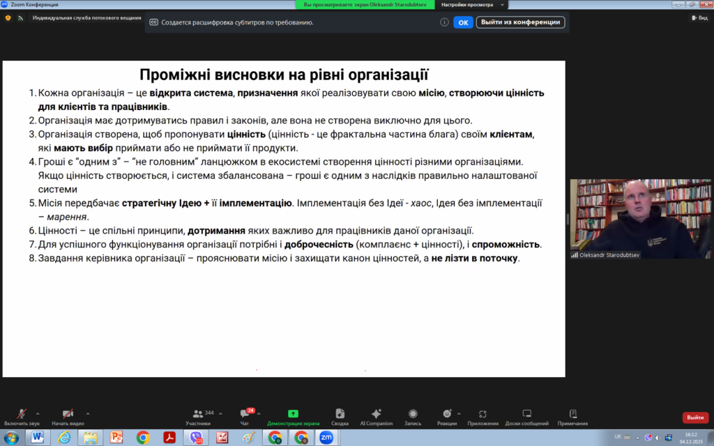Click the green Демонстрация экрана share icon
This screenshot has width=714, height=446.
click(x=293, y=414)
